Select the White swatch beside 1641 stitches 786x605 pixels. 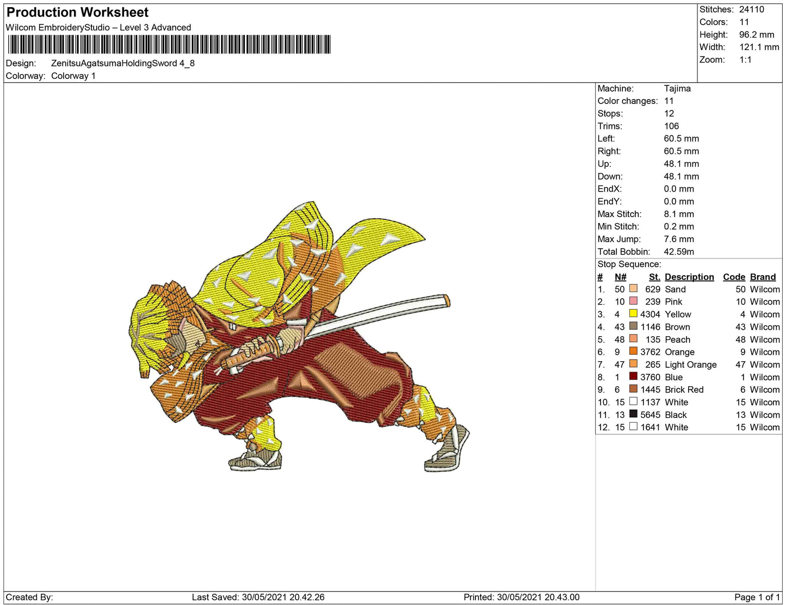[x=633, y=426]
